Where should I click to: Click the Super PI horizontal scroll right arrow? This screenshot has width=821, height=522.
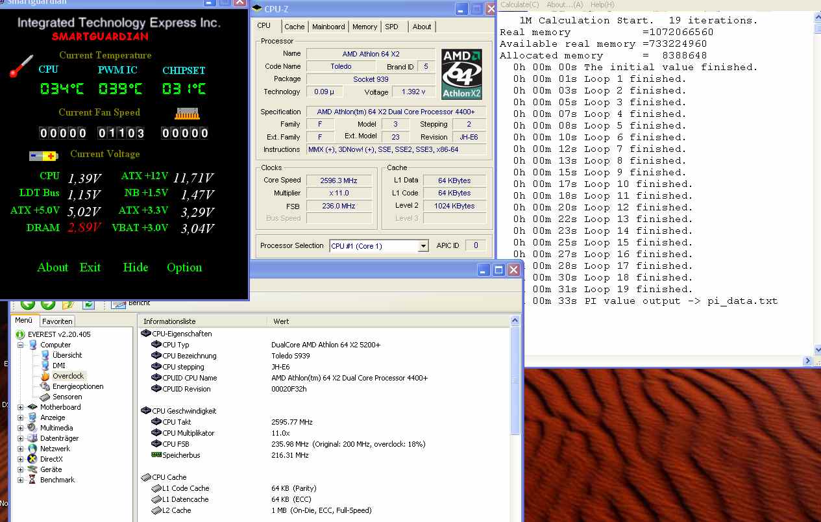click(x=808, y=360)
